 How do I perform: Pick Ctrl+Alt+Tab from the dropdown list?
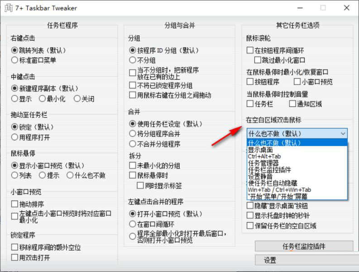(297, 156)
